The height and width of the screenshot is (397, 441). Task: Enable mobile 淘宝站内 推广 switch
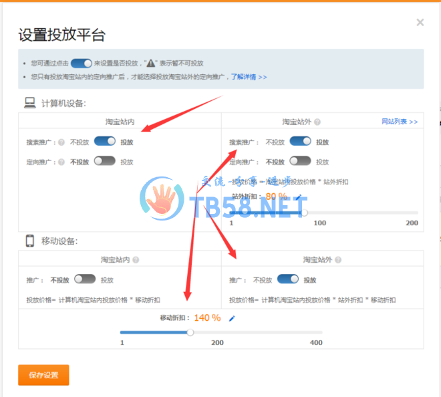(85, 279)
